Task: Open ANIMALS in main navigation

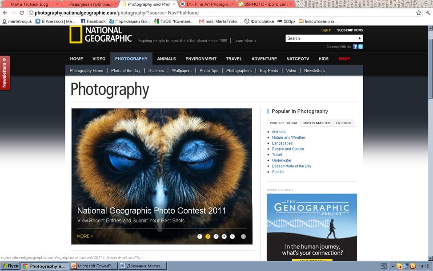Action: [166, 59]
